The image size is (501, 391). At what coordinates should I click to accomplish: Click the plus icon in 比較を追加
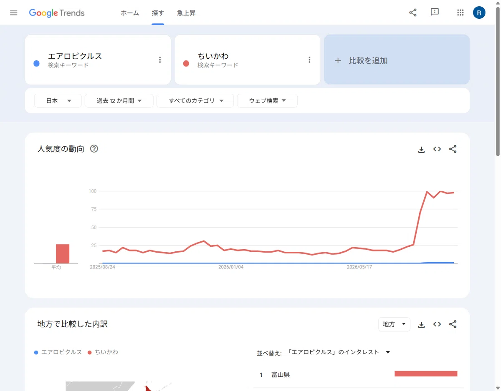(x=338, y=60)
